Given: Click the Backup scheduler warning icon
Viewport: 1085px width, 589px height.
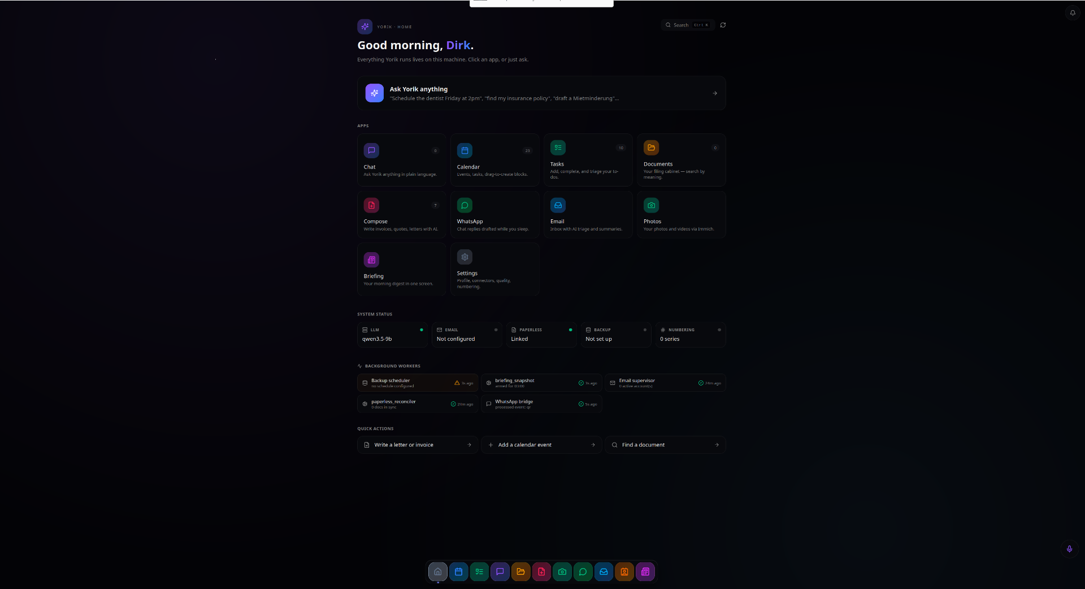Looking at the screenshot, I should click(457, 383).
